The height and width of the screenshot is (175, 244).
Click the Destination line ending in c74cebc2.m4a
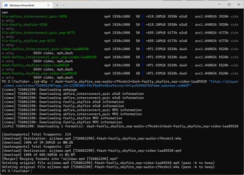(92, 139)
